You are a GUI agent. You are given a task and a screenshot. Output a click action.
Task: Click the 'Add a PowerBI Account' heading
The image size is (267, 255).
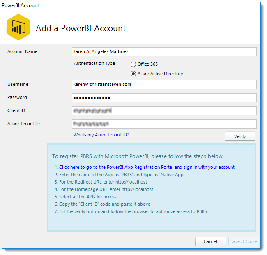[x=81, y=28]
